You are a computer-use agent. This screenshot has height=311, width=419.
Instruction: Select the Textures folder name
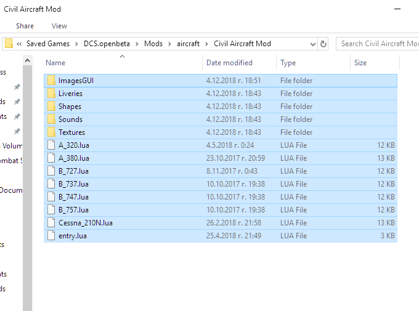71,132
